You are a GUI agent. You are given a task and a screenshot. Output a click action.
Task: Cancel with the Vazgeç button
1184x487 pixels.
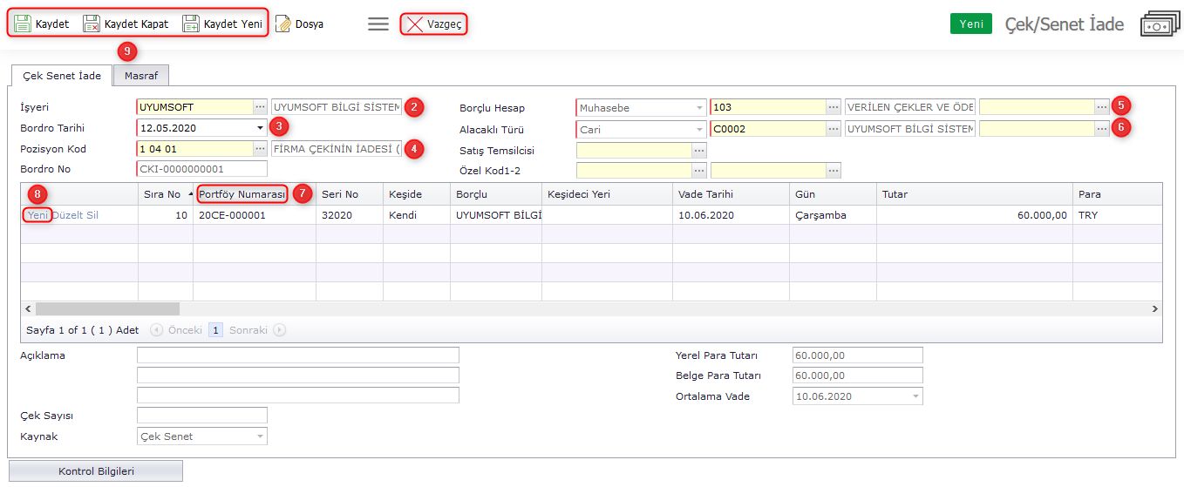[434, 24]
